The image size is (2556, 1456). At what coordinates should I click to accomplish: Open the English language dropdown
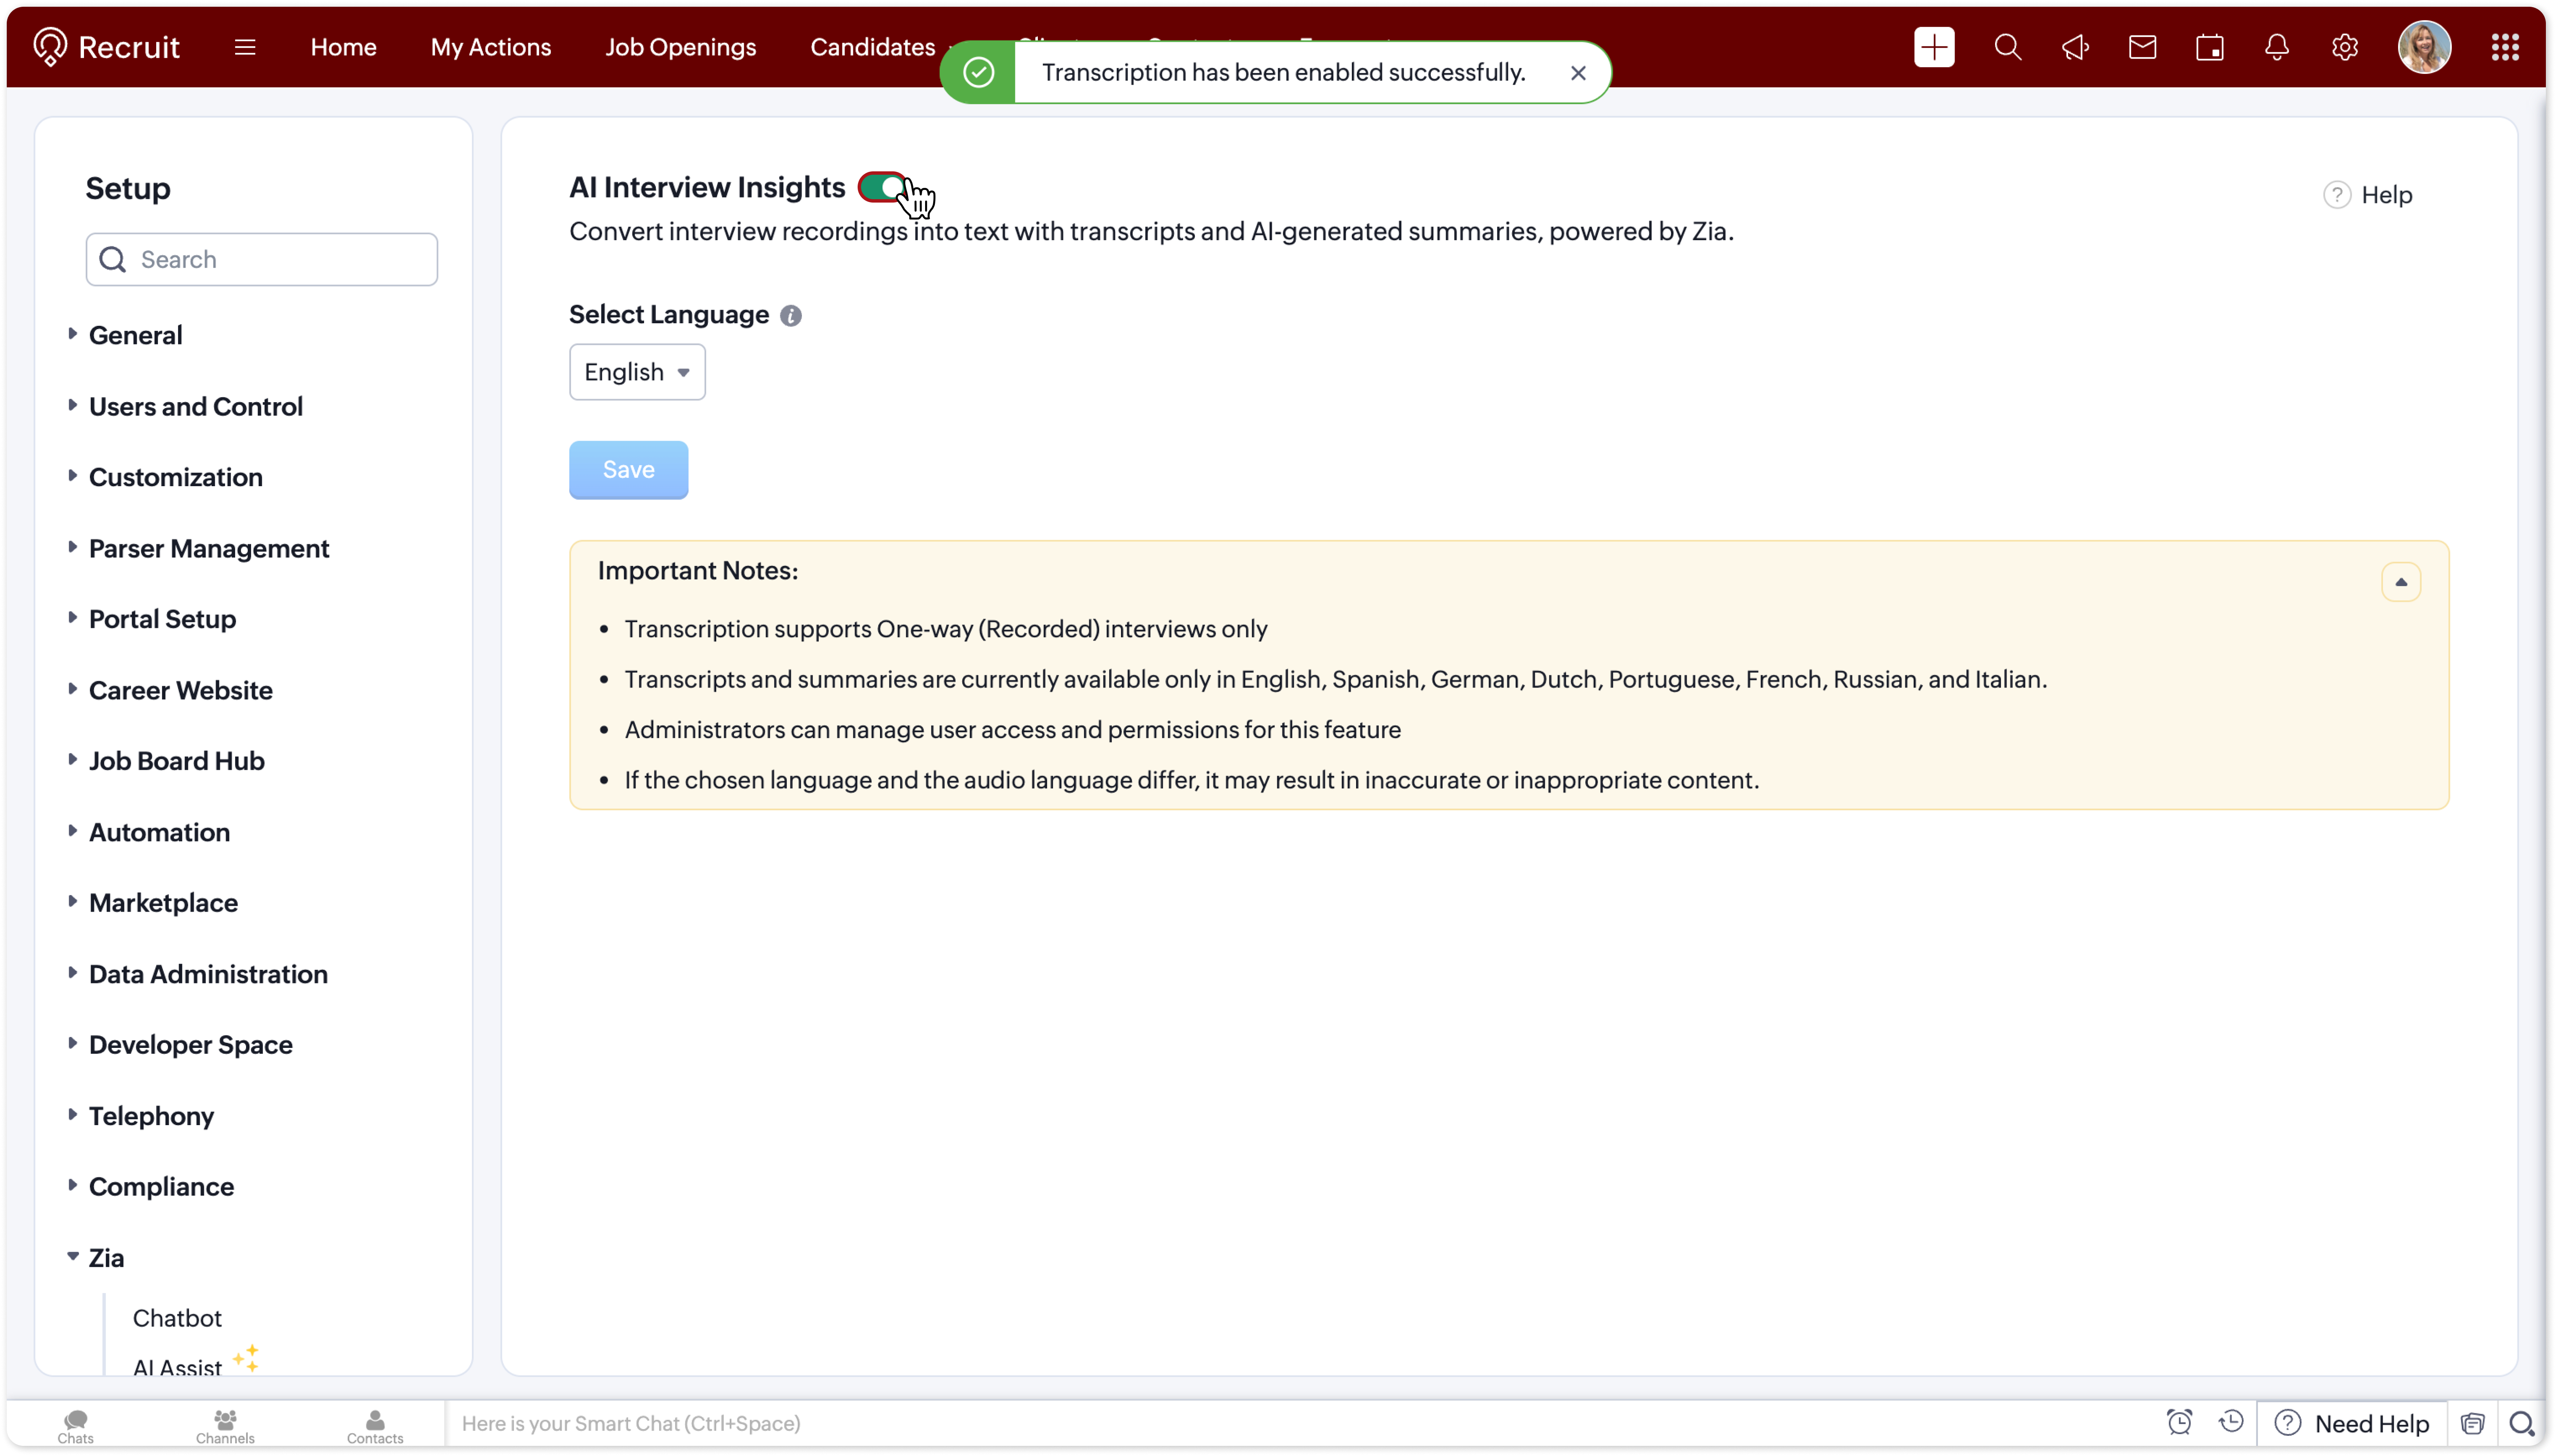point(637,372)
